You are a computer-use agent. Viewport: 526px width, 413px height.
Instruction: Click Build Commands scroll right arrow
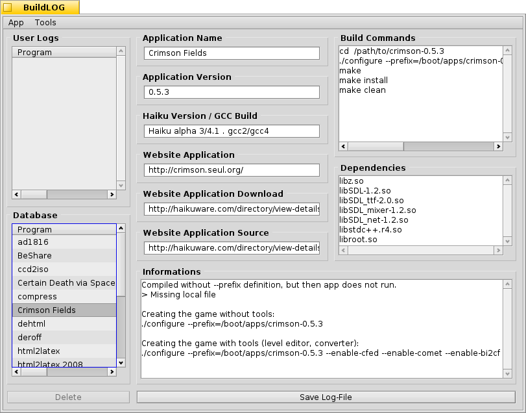[x=499, y=146]
